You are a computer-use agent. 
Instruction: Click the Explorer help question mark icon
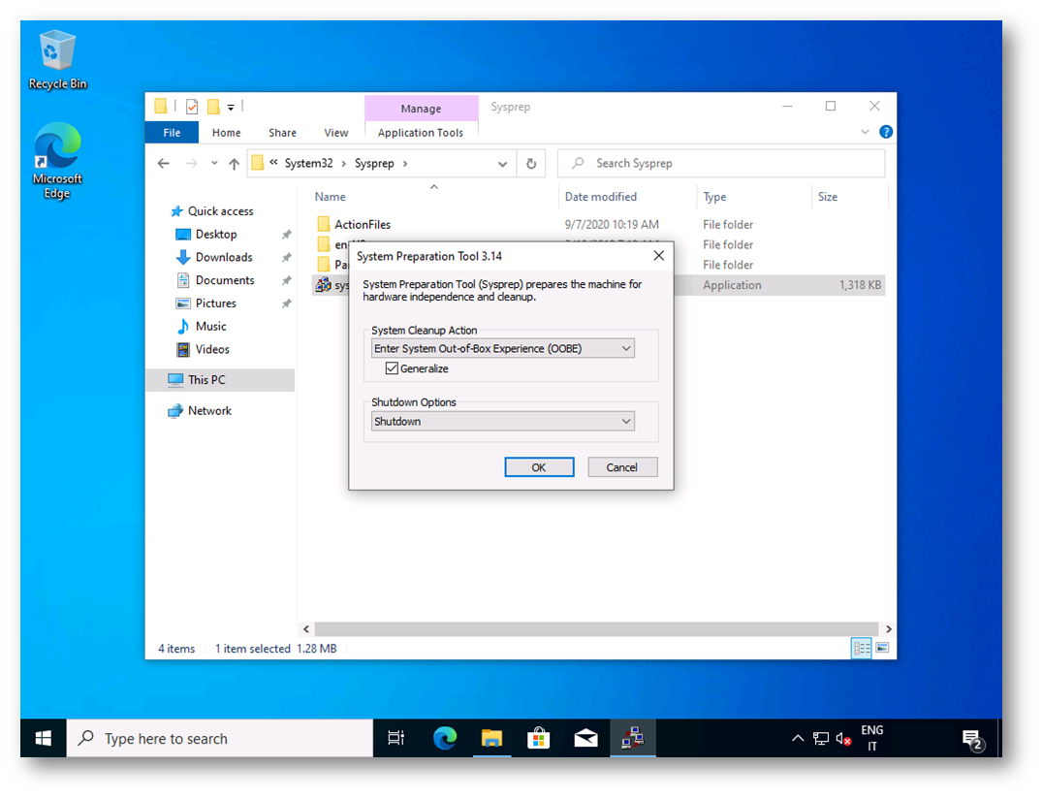[885, 132]
